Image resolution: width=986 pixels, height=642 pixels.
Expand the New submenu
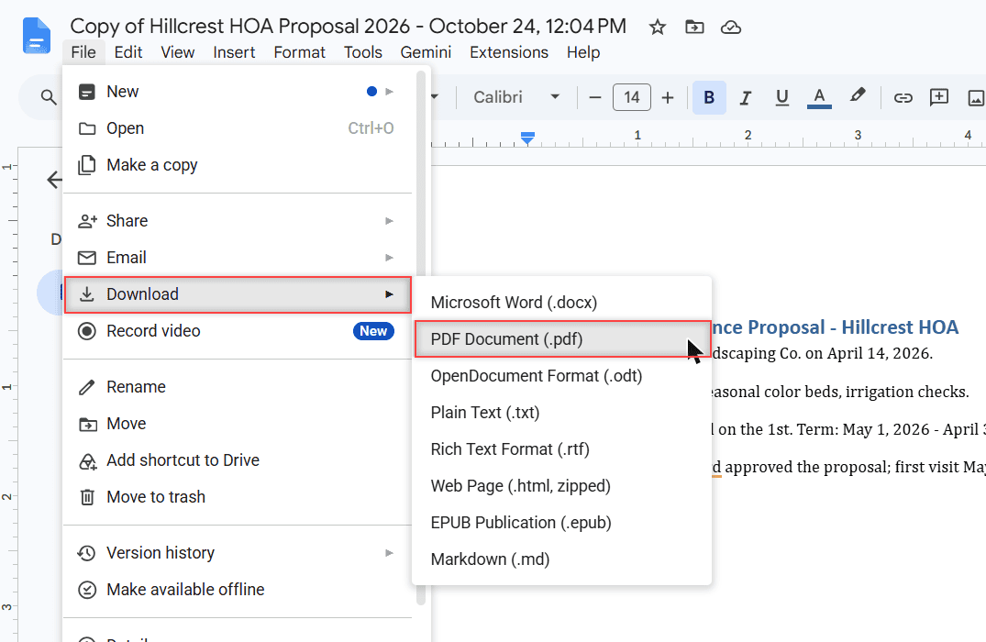[238, 92]
